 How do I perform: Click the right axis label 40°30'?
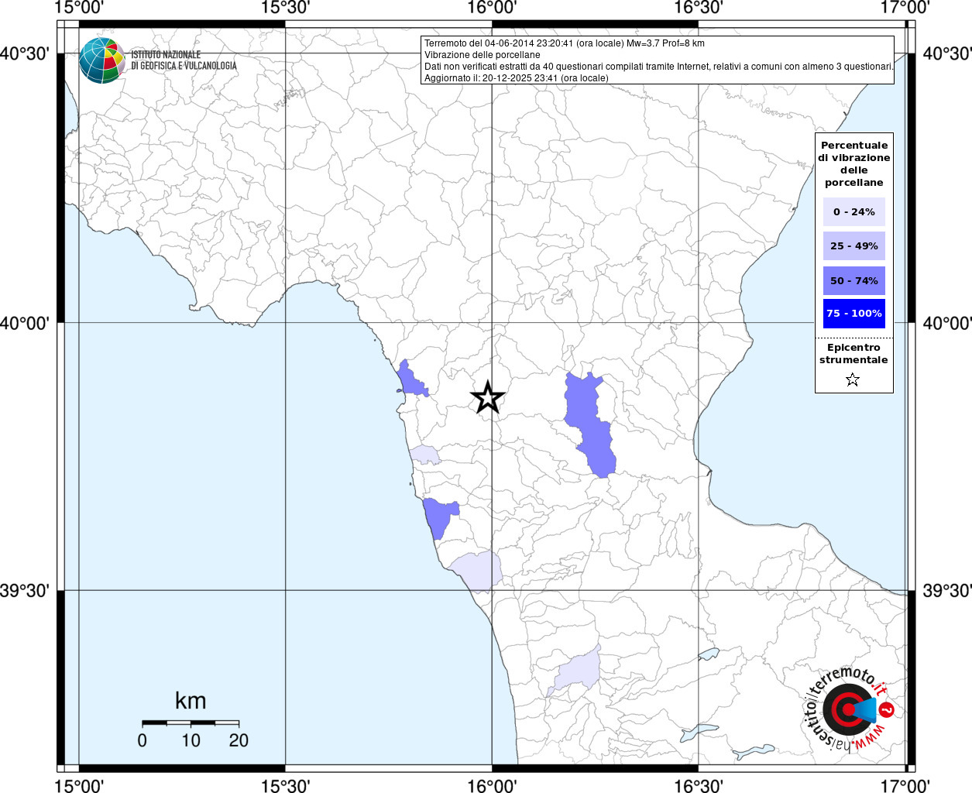pyautogui.click(x=946, y=54)
